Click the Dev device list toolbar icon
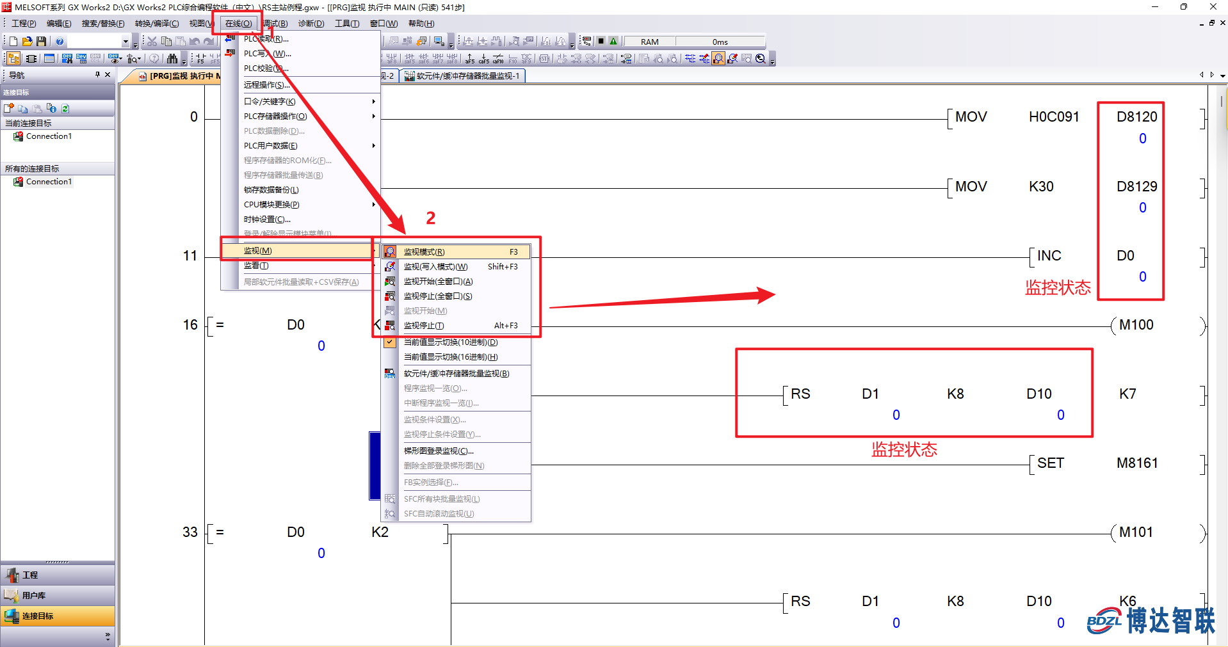The height and width of the screenshot is (647, 1228). coord(81,59)
